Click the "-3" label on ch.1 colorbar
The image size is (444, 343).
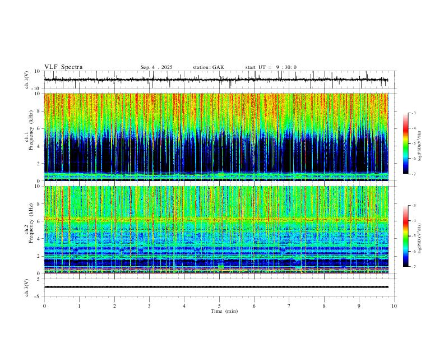pyautogui.click(x=414, y=113)
